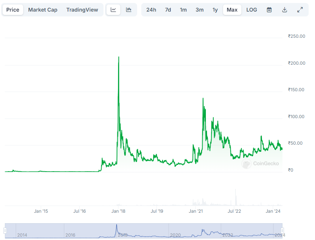Screen dimensions: 315x240
Task: Click the ₹250.00 price label
Action: (x=297, y=36)
